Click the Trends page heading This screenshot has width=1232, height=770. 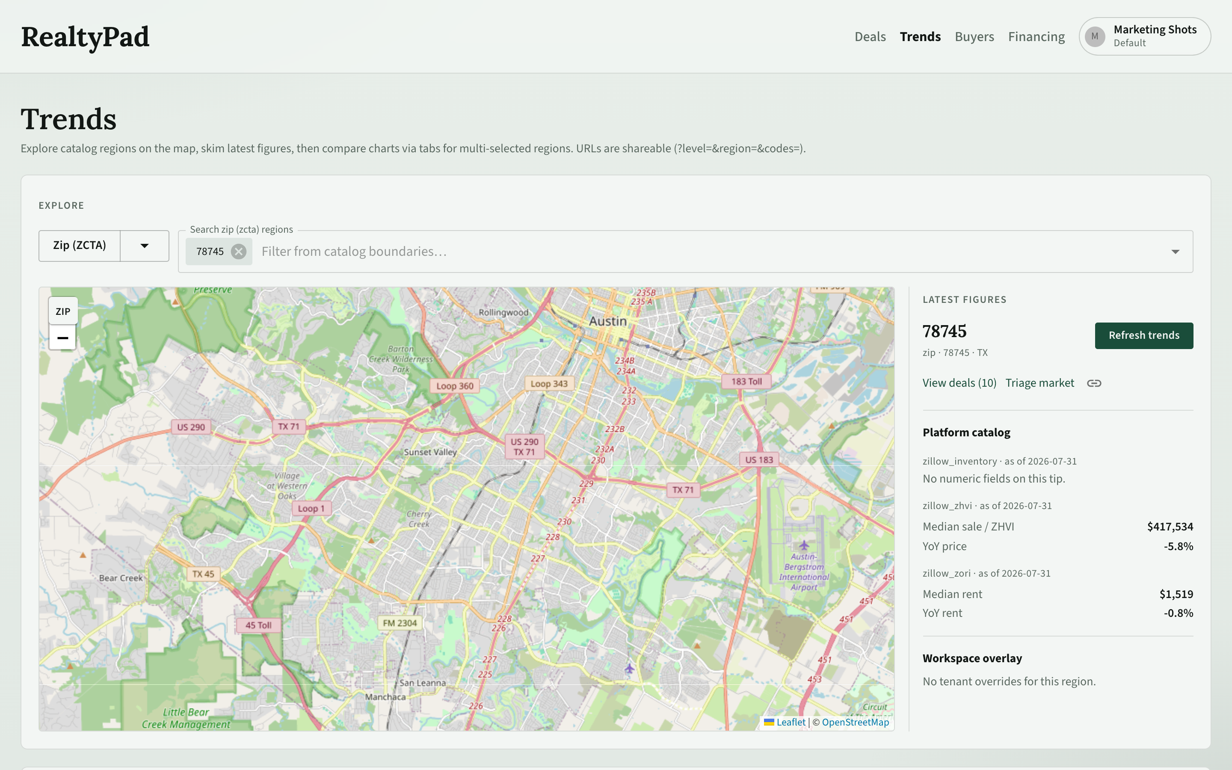click(x=69, y=119)
